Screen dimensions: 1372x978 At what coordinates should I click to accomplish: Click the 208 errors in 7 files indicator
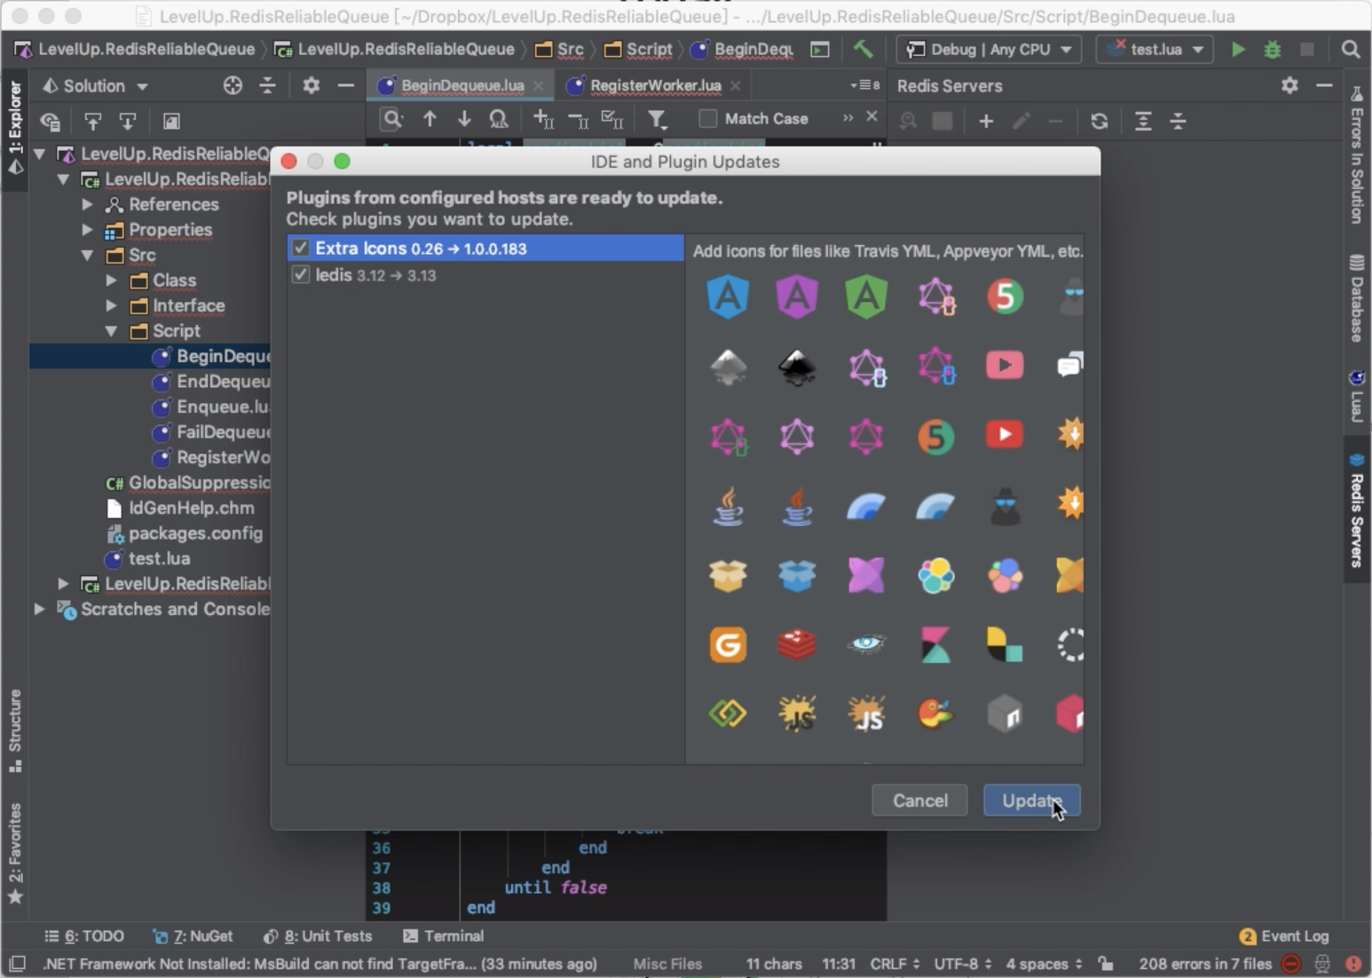[1204, 964]
